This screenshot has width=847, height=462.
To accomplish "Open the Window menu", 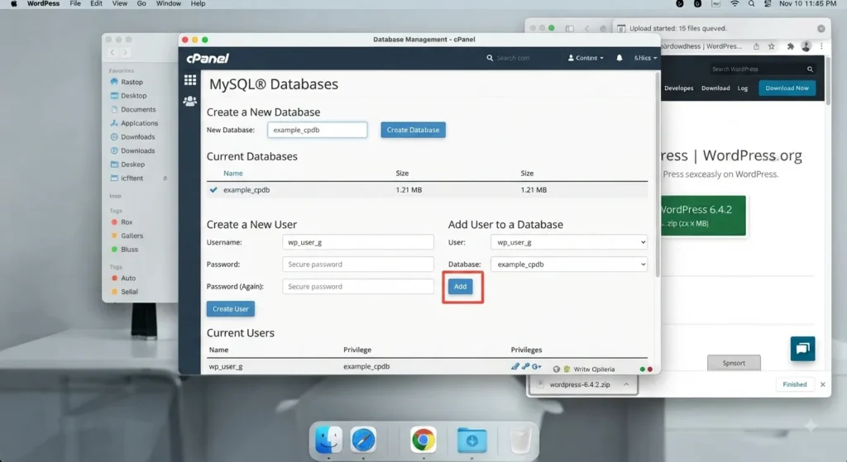I will 169,4.
